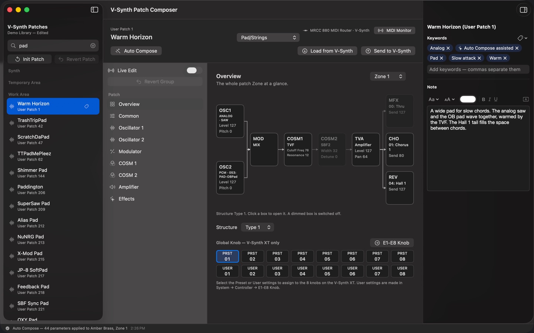
Task: Click the text box icon in Note toolbar
Action: coord(525,99)
